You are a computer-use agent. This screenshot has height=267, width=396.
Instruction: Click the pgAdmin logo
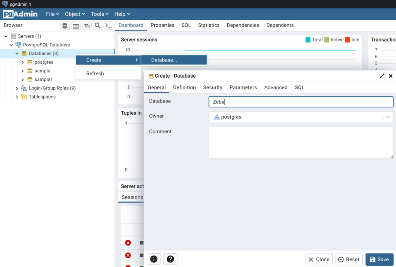tap(20, 14)
